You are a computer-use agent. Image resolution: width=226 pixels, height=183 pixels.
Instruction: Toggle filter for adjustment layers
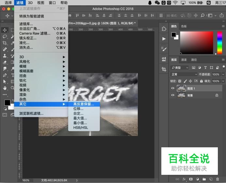point(200,67)
